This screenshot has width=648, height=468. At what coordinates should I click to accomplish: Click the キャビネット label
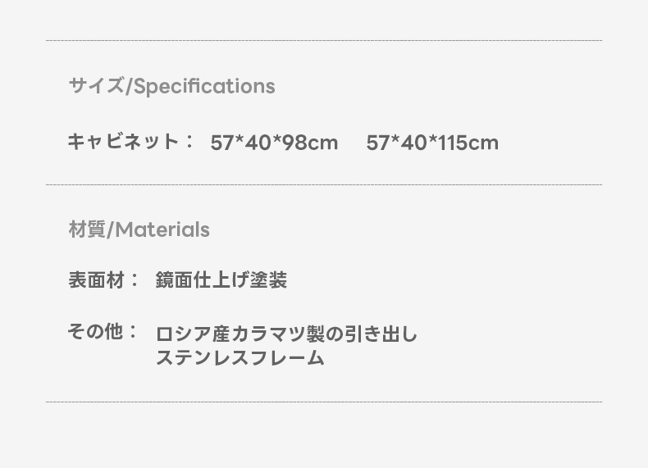coord(123,141)
